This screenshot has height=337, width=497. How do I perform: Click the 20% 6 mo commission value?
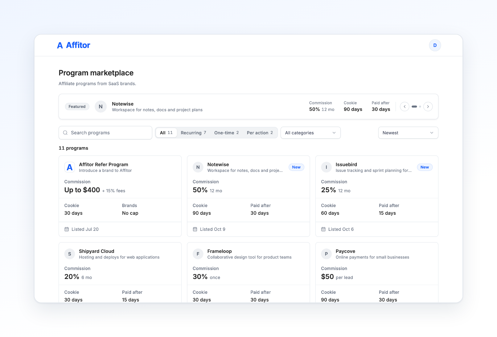pos(78,277)
